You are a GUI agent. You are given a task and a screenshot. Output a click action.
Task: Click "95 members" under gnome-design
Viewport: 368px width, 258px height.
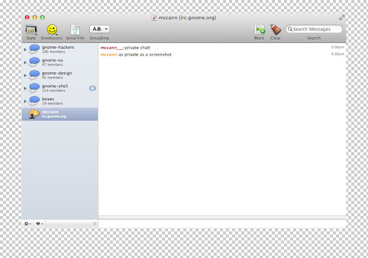[x=52, y=77]
